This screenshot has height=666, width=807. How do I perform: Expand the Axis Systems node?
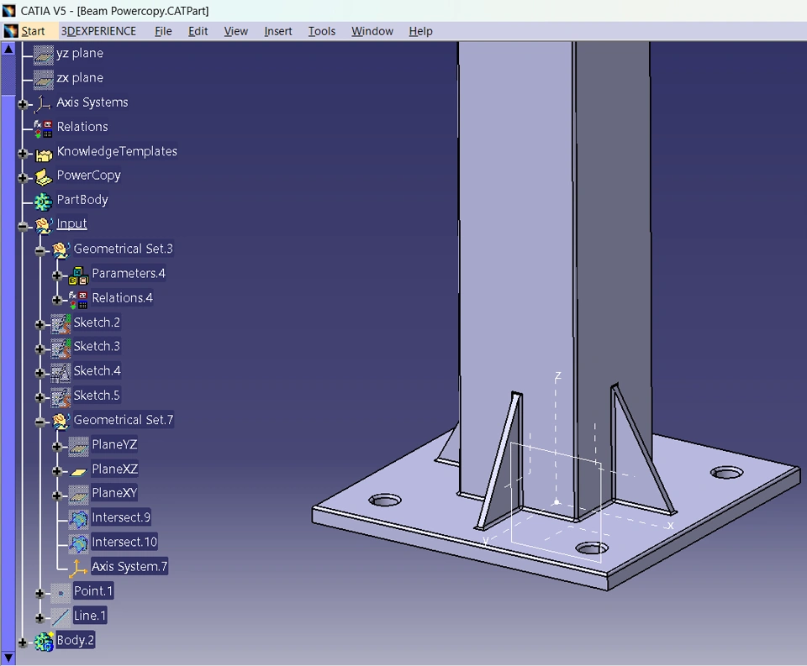pos(23,104)
